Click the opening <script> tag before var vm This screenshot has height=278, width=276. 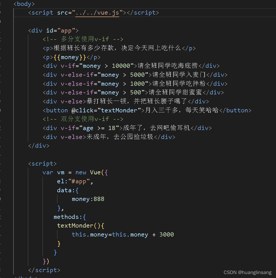[42, 164]
